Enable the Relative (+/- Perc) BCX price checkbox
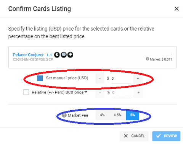Image resolution: width=183 pixels, height=144 pixels. 26,92
